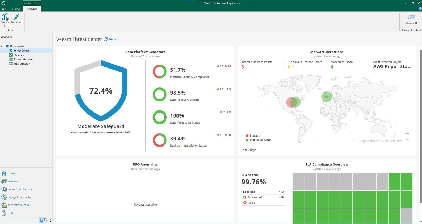Switch to the Home ribbon tab
The height and width of the screenshot is (224, 422).
(16, 9)
